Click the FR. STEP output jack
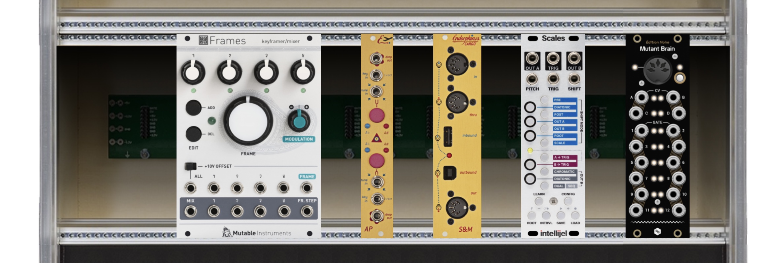Image resolution: width=779 pixels, height=263 pixels. pyautogui.click(x=307, y=212)
